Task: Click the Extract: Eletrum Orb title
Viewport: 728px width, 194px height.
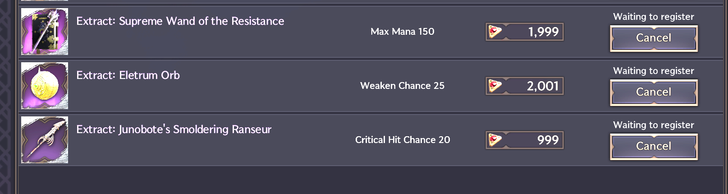Action: 128,75
